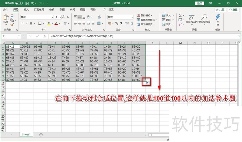This screenshot has width=242, height=142.
Task: Click the Paste clipboard icon
Action: 6,17
